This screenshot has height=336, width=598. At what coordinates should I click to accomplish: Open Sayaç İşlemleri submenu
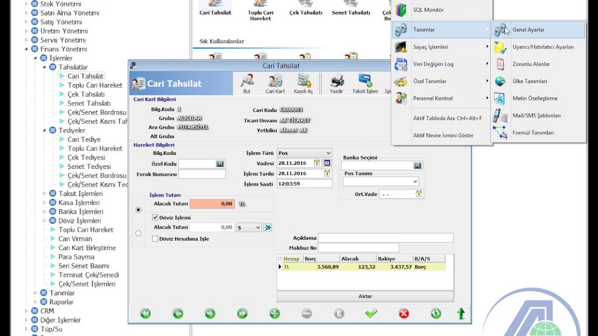[441, 47]
